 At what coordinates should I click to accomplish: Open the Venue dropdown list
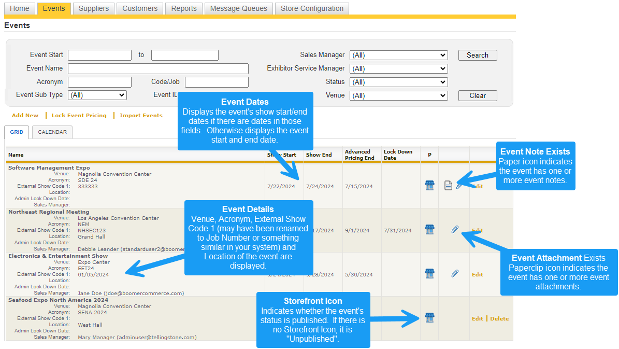[x=398, y=95]
